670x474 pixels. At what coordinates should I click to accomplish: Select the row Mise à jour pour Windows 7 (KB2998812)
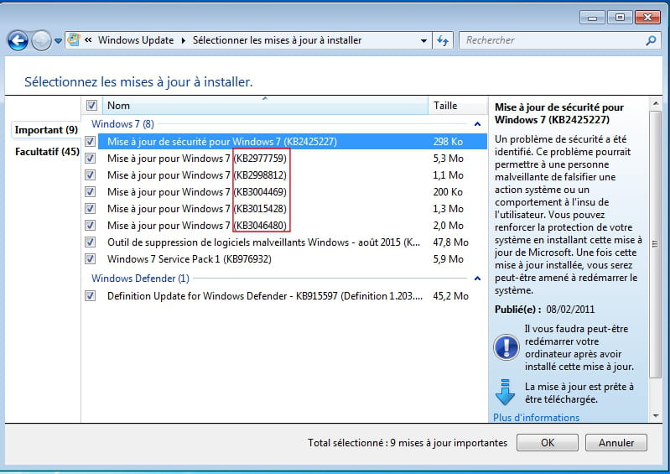(x=293, y=174)
